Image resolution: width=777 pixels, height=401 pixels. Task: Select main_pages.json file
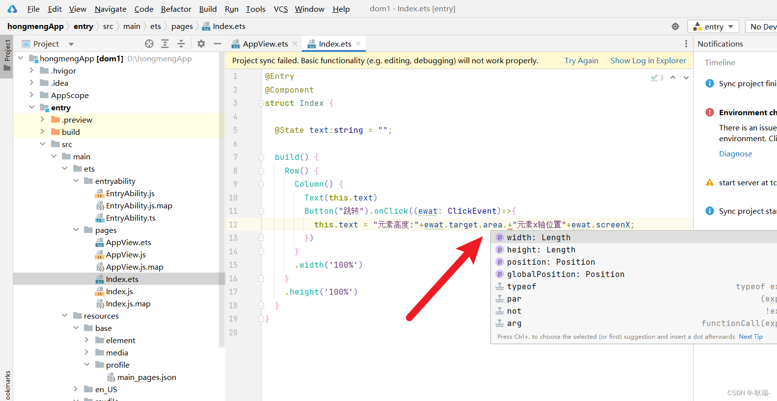coord(146,377)
